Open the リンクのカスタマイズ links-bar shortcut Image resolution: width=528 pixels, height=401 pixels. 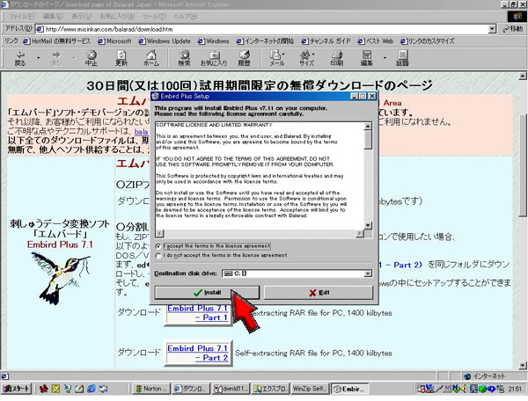(x=428, y=41)
